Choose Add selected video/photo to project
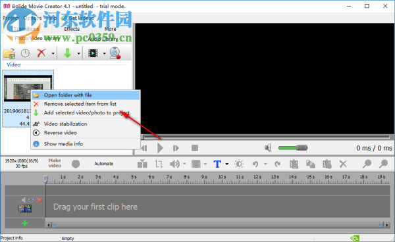The width and height of the screenshot is (395, 242). (86, 112)
